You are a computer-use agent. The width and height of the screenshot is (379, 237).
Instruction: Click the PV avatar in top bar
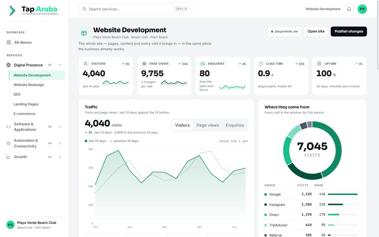coord(362,9)
